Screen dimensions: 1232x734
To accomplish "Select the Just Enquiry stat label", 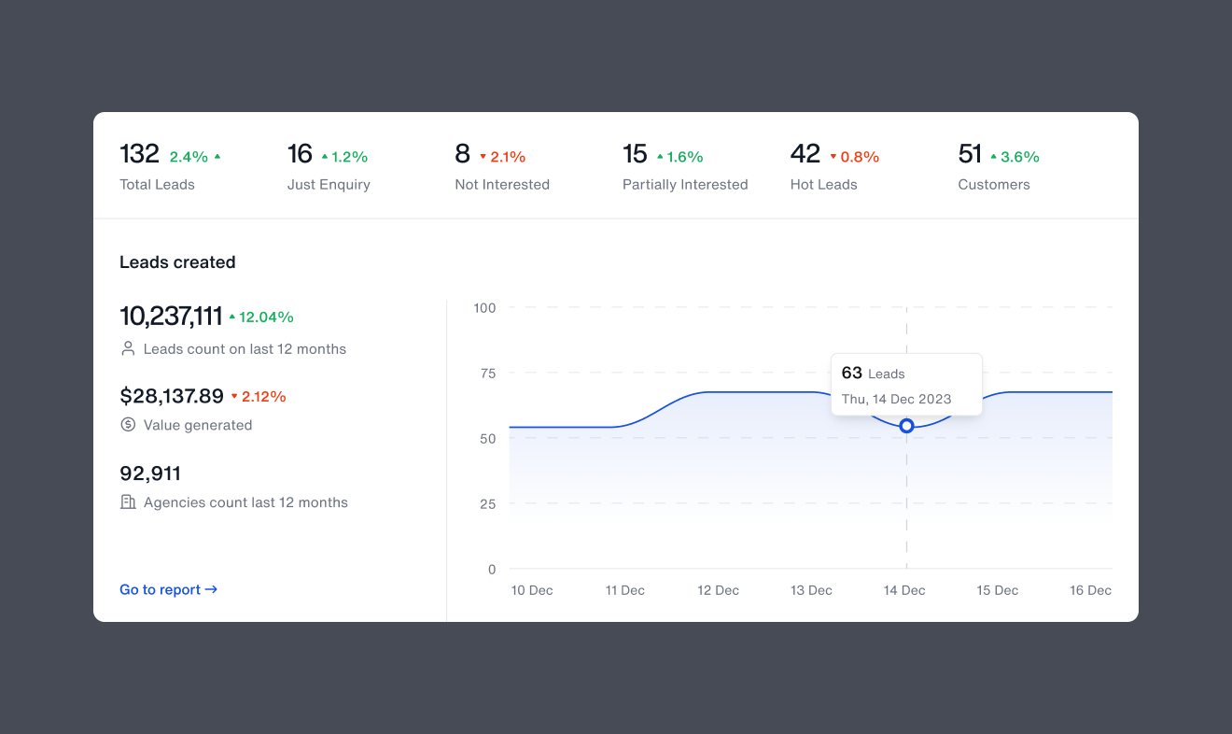I will [x=329, y=184].
